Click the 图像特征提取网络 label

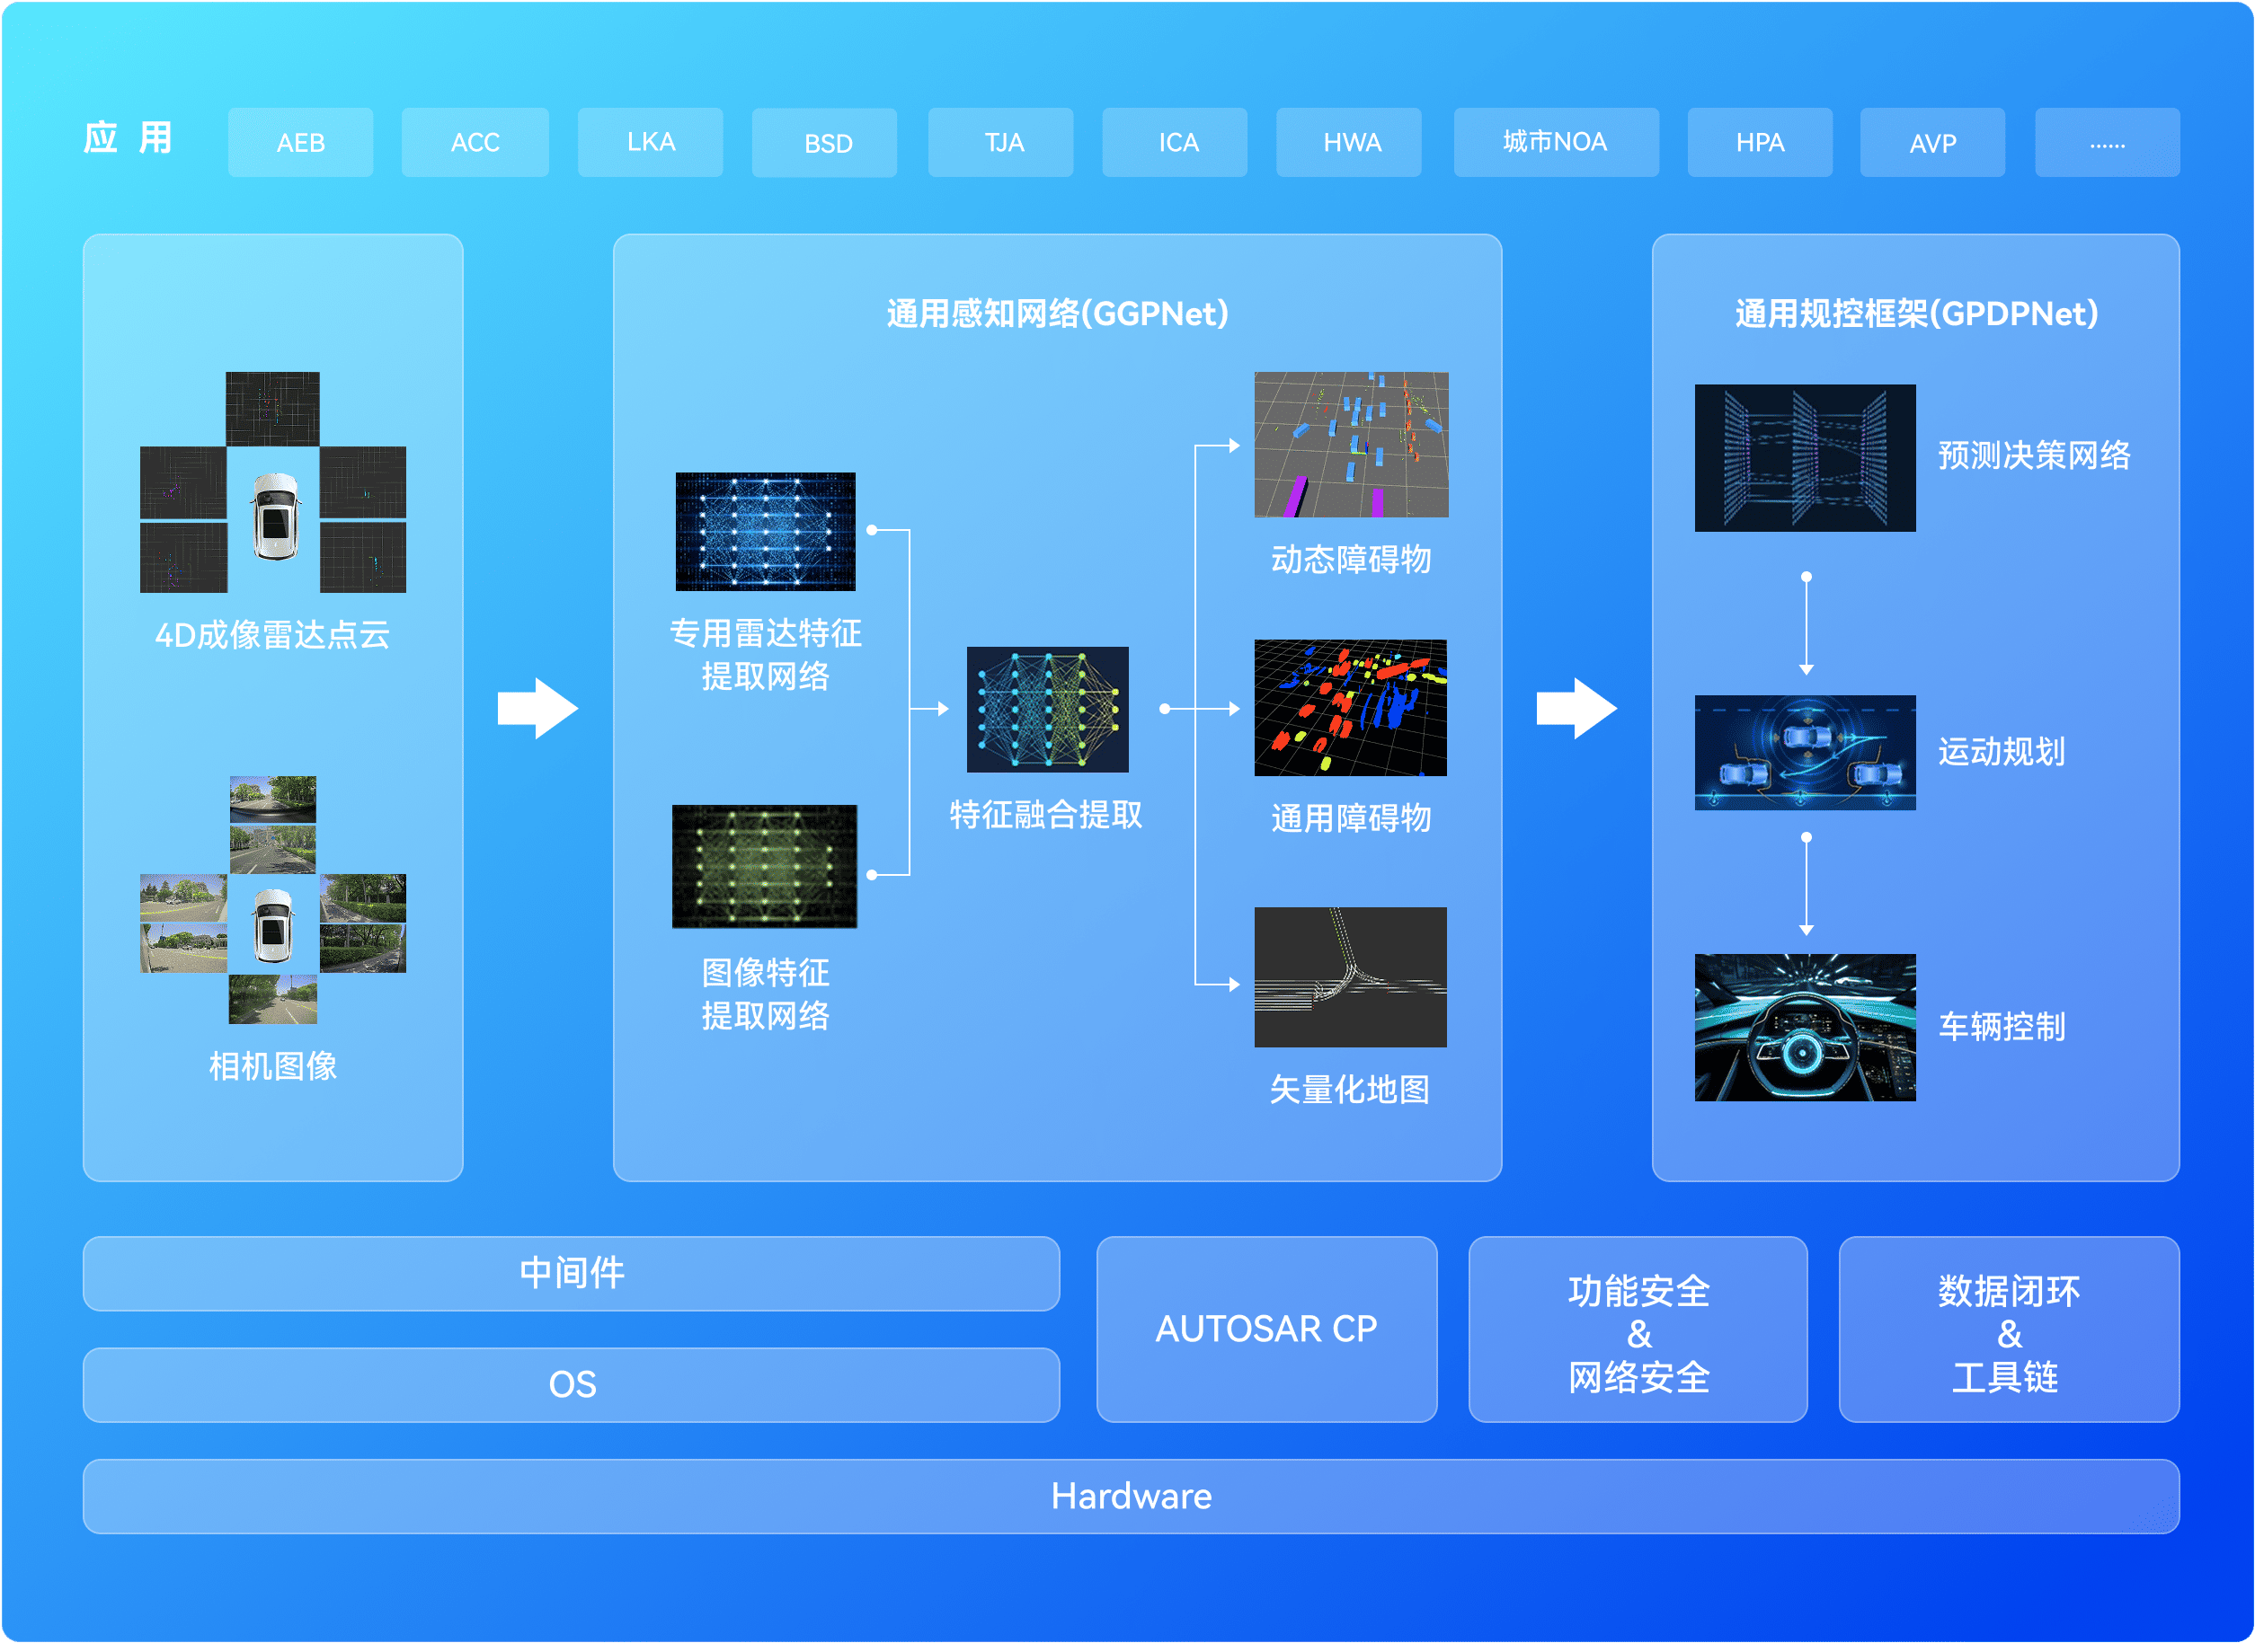point(765,994)
